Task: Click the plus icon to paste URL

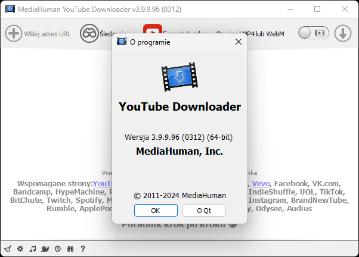Action: click(x=14, y=33)
